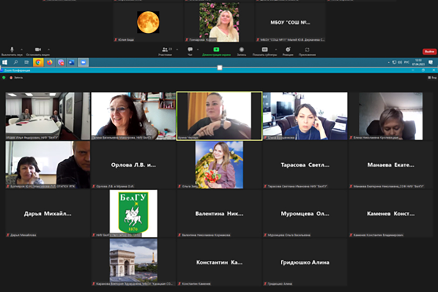Viewport: 438px width, 292px height.
Task: Open the Windows Start menu
Action: (x=4, y=63)
